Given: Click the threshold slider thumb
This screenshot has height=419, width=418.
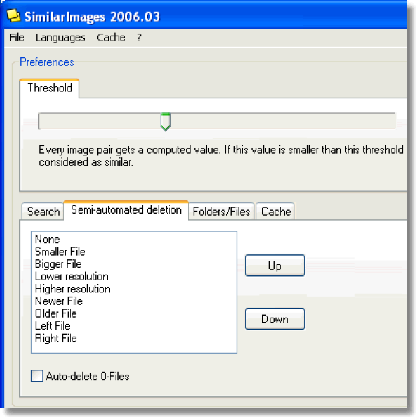Looking at the screenshot, I should pos(165,121).
